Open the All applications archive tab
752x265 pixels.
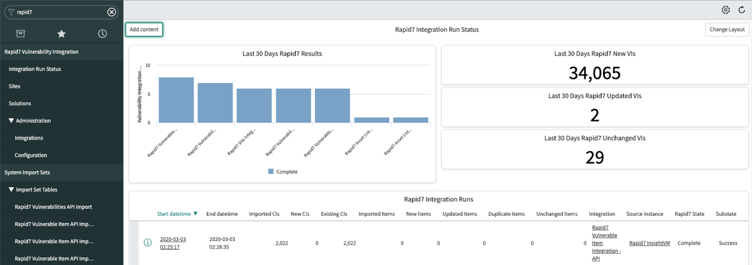(x=20, y=33)
